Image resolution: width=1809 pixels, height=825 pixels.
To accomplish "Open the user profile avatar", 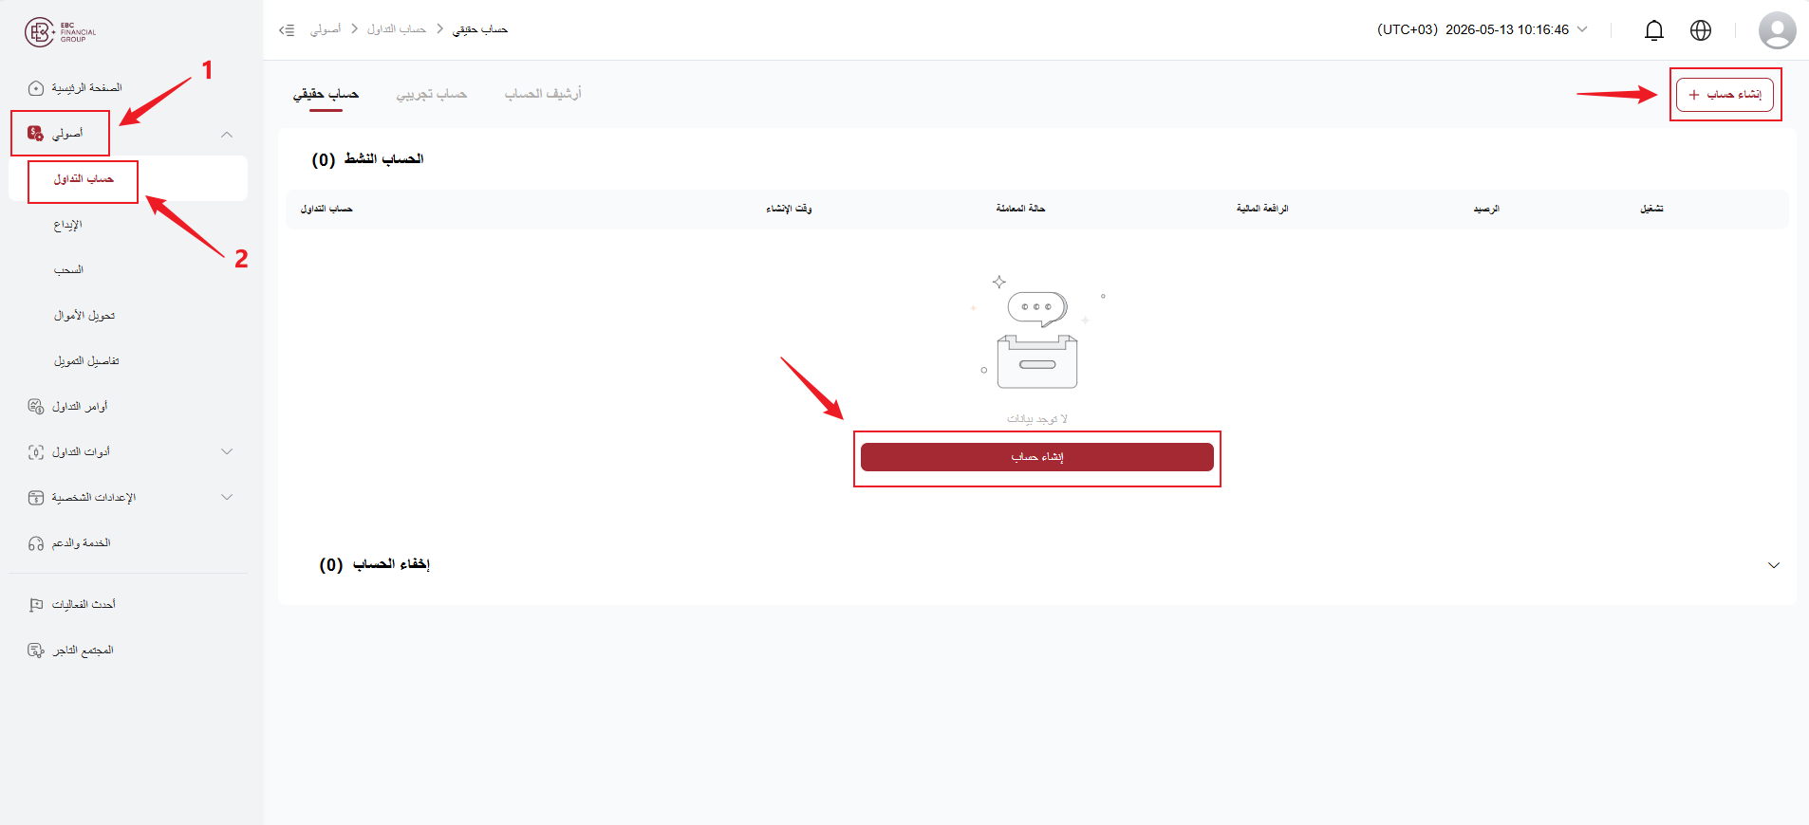I will pyautogui.click(x=1777, y=30).
